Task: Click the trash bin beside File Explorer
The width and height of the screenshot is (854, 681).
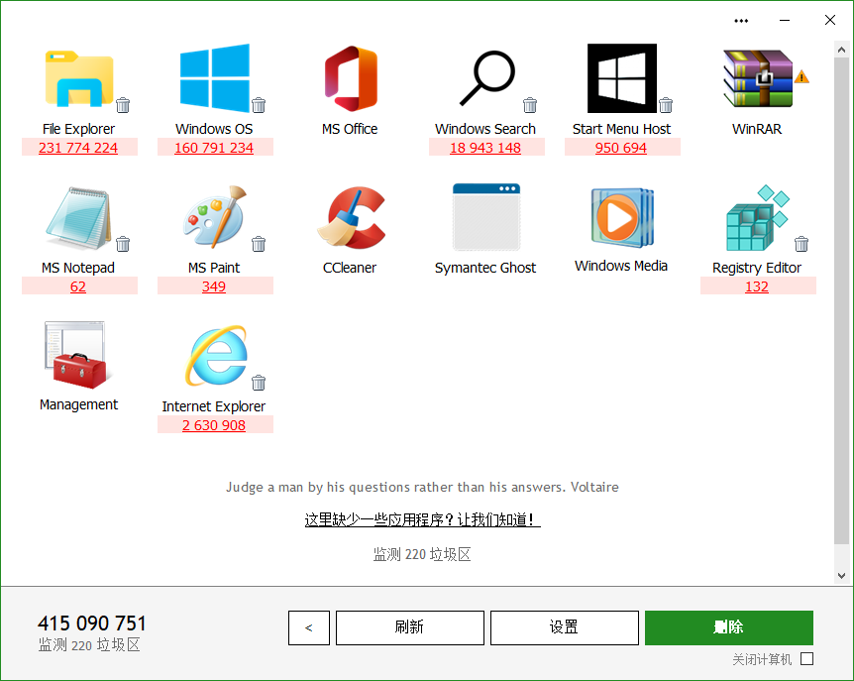Action: click(x=123, y=104)
